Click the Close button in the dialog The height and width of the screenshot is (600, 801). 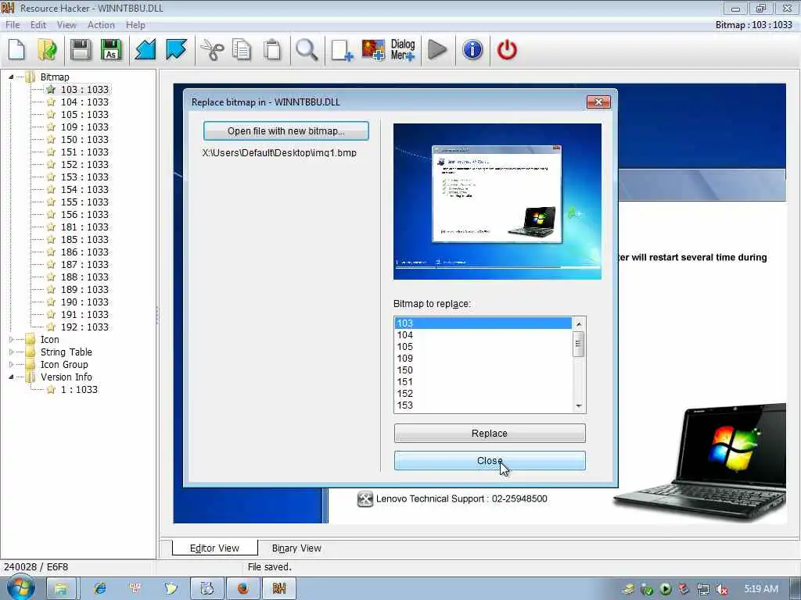(490, 461)
